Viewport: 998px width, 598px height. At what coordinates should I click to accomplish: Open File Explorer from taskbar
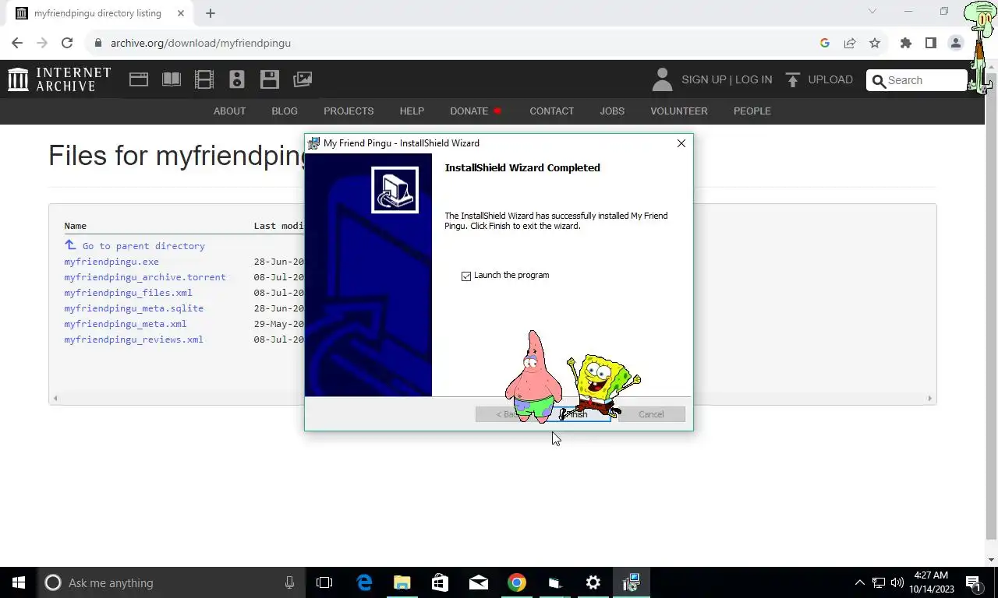(x=402, y=582)
